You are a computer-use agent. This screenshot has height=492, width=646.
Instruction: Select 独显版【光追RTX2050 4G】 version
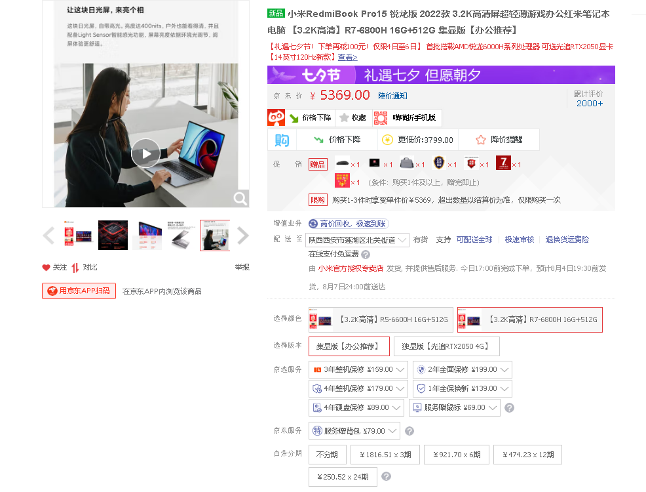click(x=447, y=346)
